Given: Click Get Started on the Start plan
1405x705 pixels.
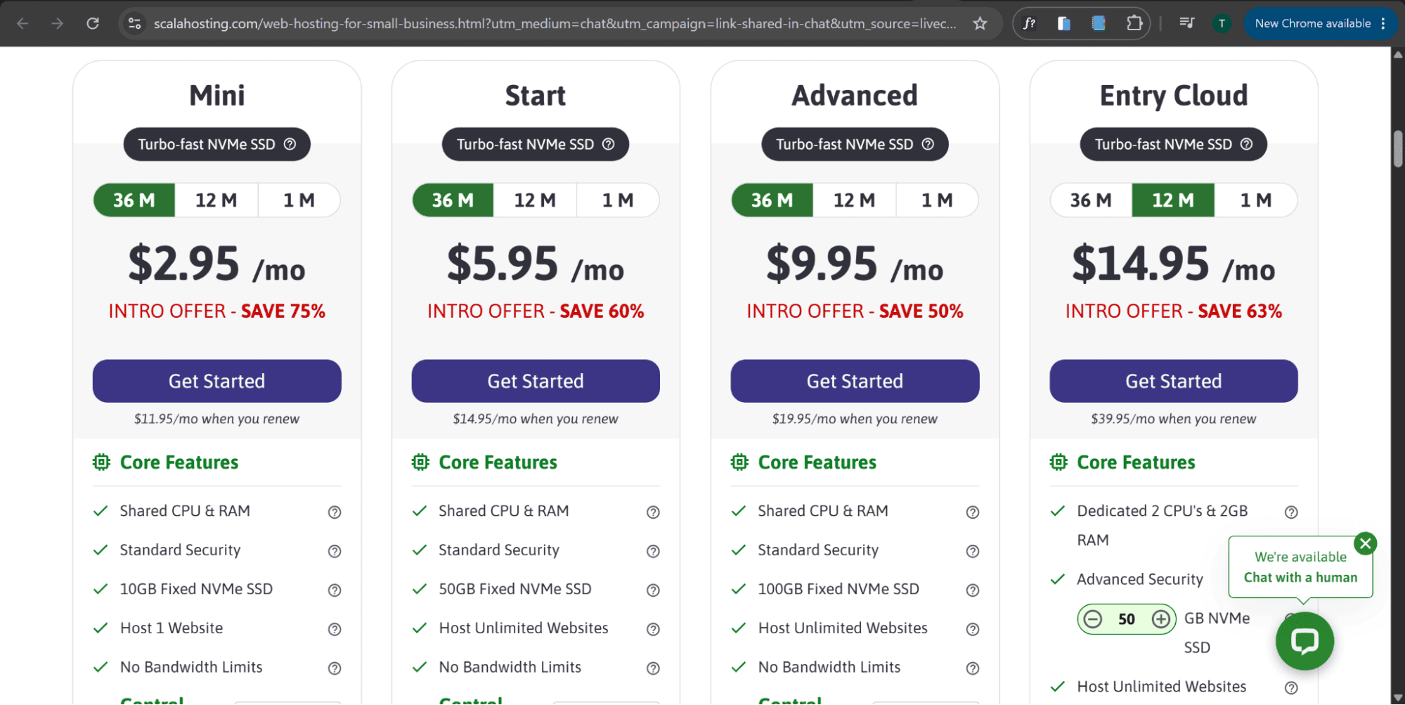Looking at the screenshot, I should tap(536, 381).
